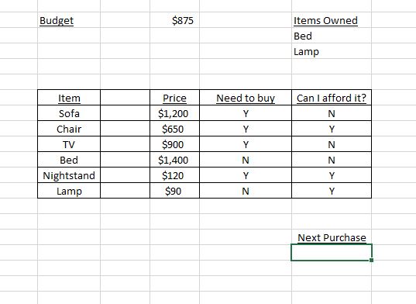Screen dimensions: 416x304
Task: Click the Item column header cell
Action: click(69, 98)
